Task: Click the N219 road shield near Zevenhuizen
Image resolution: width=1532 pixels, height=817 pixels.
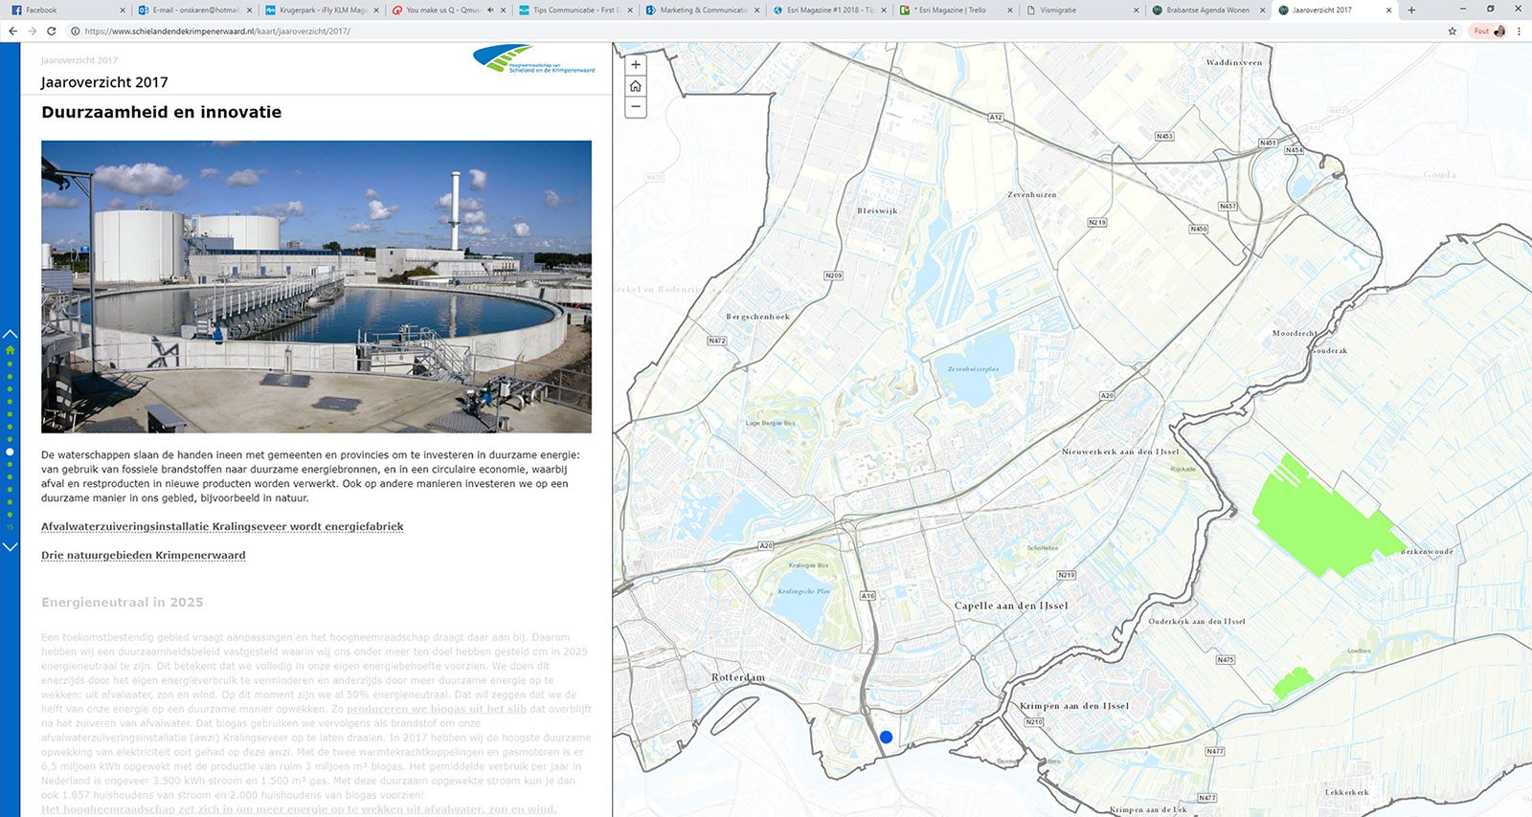Action: click(x=1097, y=222)
